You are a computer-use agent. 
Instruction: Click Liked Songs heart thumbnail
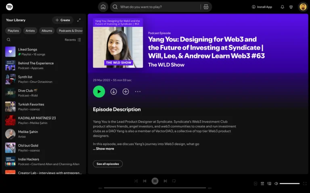pyautogui.click(x=10, y=52)
